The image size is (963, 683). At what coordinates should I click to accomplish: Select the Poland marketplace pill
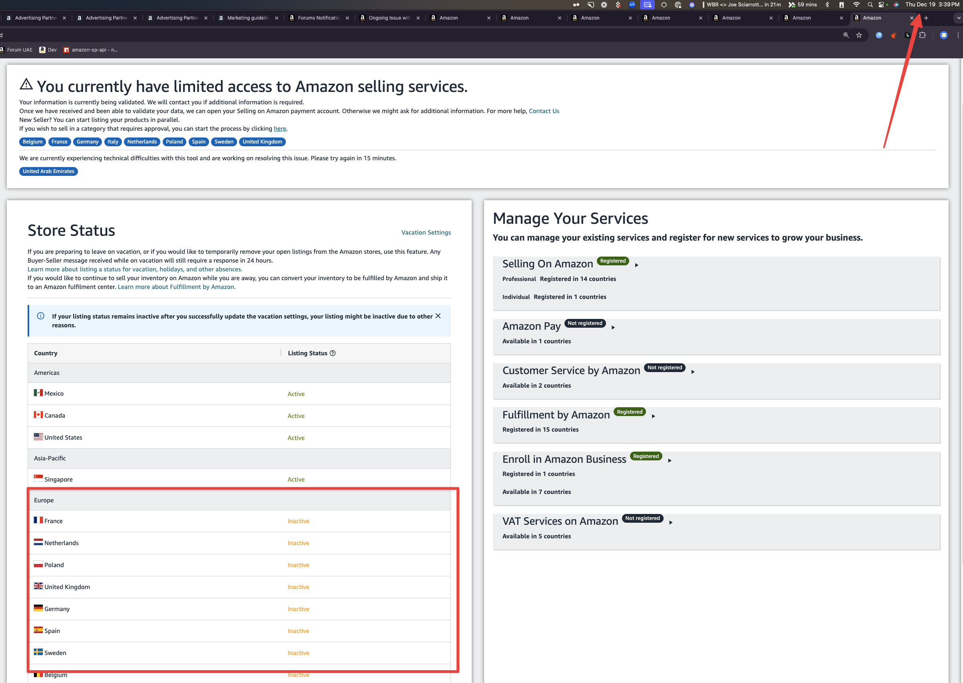pos(174,142)
